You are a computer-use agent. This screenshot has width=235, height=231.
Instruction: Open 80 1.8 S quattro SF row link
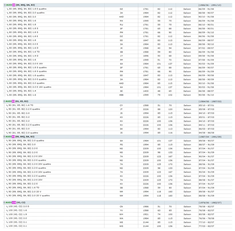tap(28, 67)
